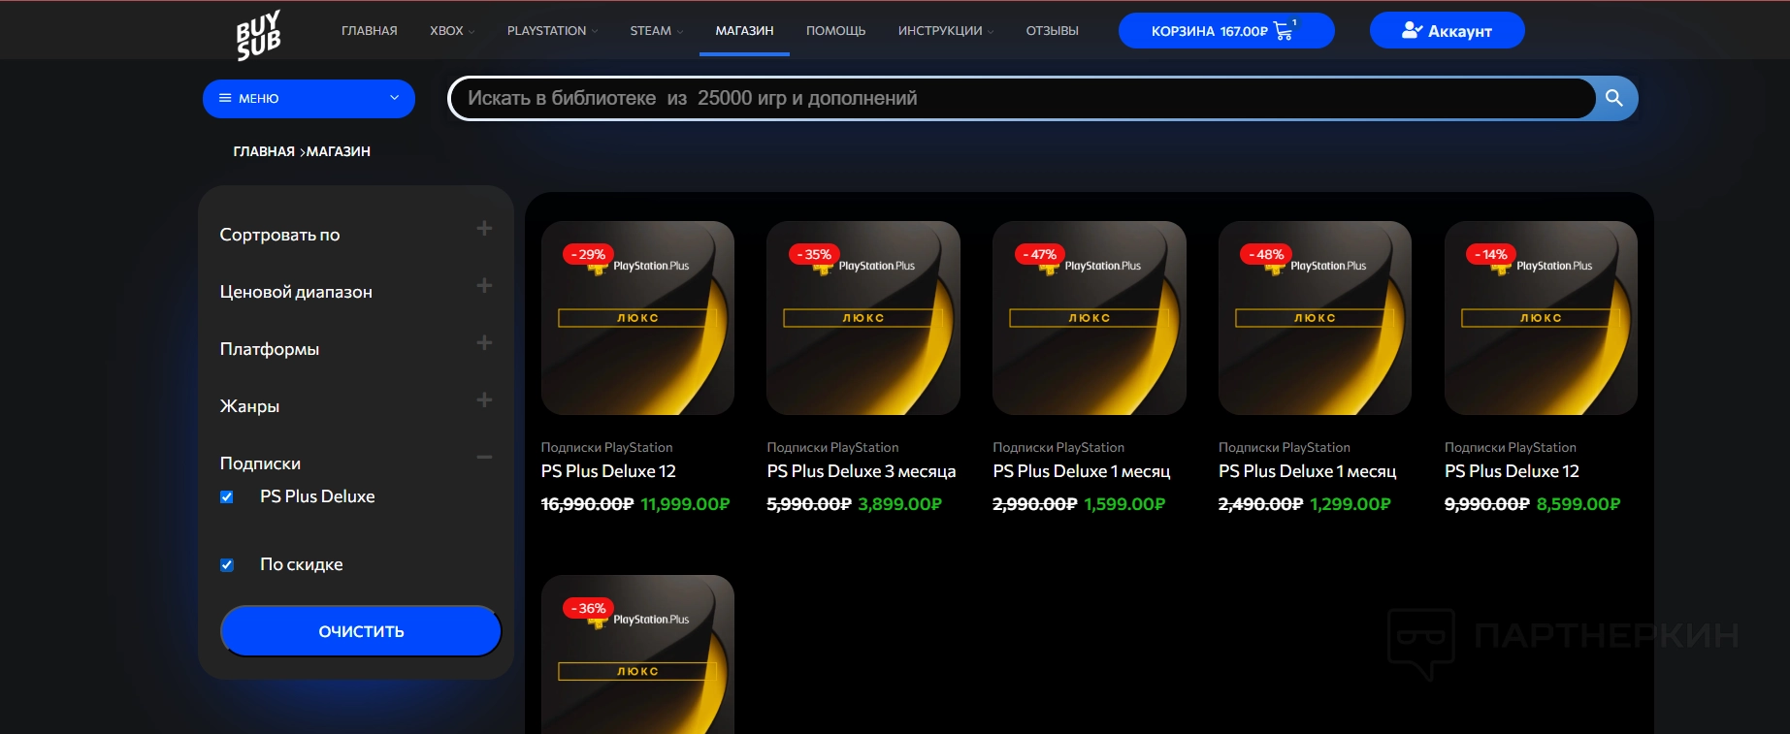Viewport: 1790px width, 734px height.
Task: Open PS Plus Deluxe 1 месяц title priced 1,599.00₽
Action: 1082,471
